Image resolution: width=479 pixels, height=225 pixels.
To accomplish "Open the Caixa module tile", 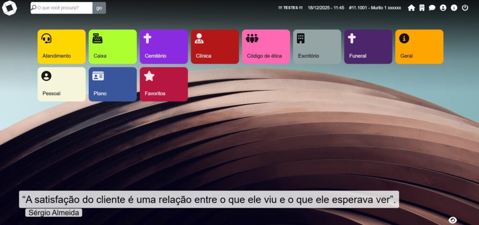I will 113,47.
